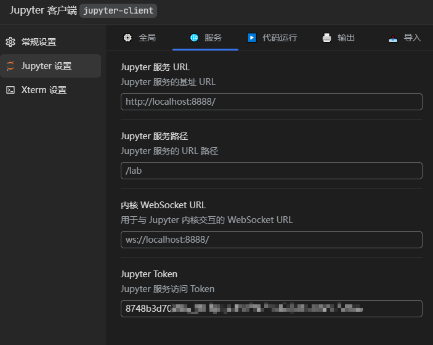Switch to the 导入 tab
Screen dimensions: 433x345
point(405,38)
